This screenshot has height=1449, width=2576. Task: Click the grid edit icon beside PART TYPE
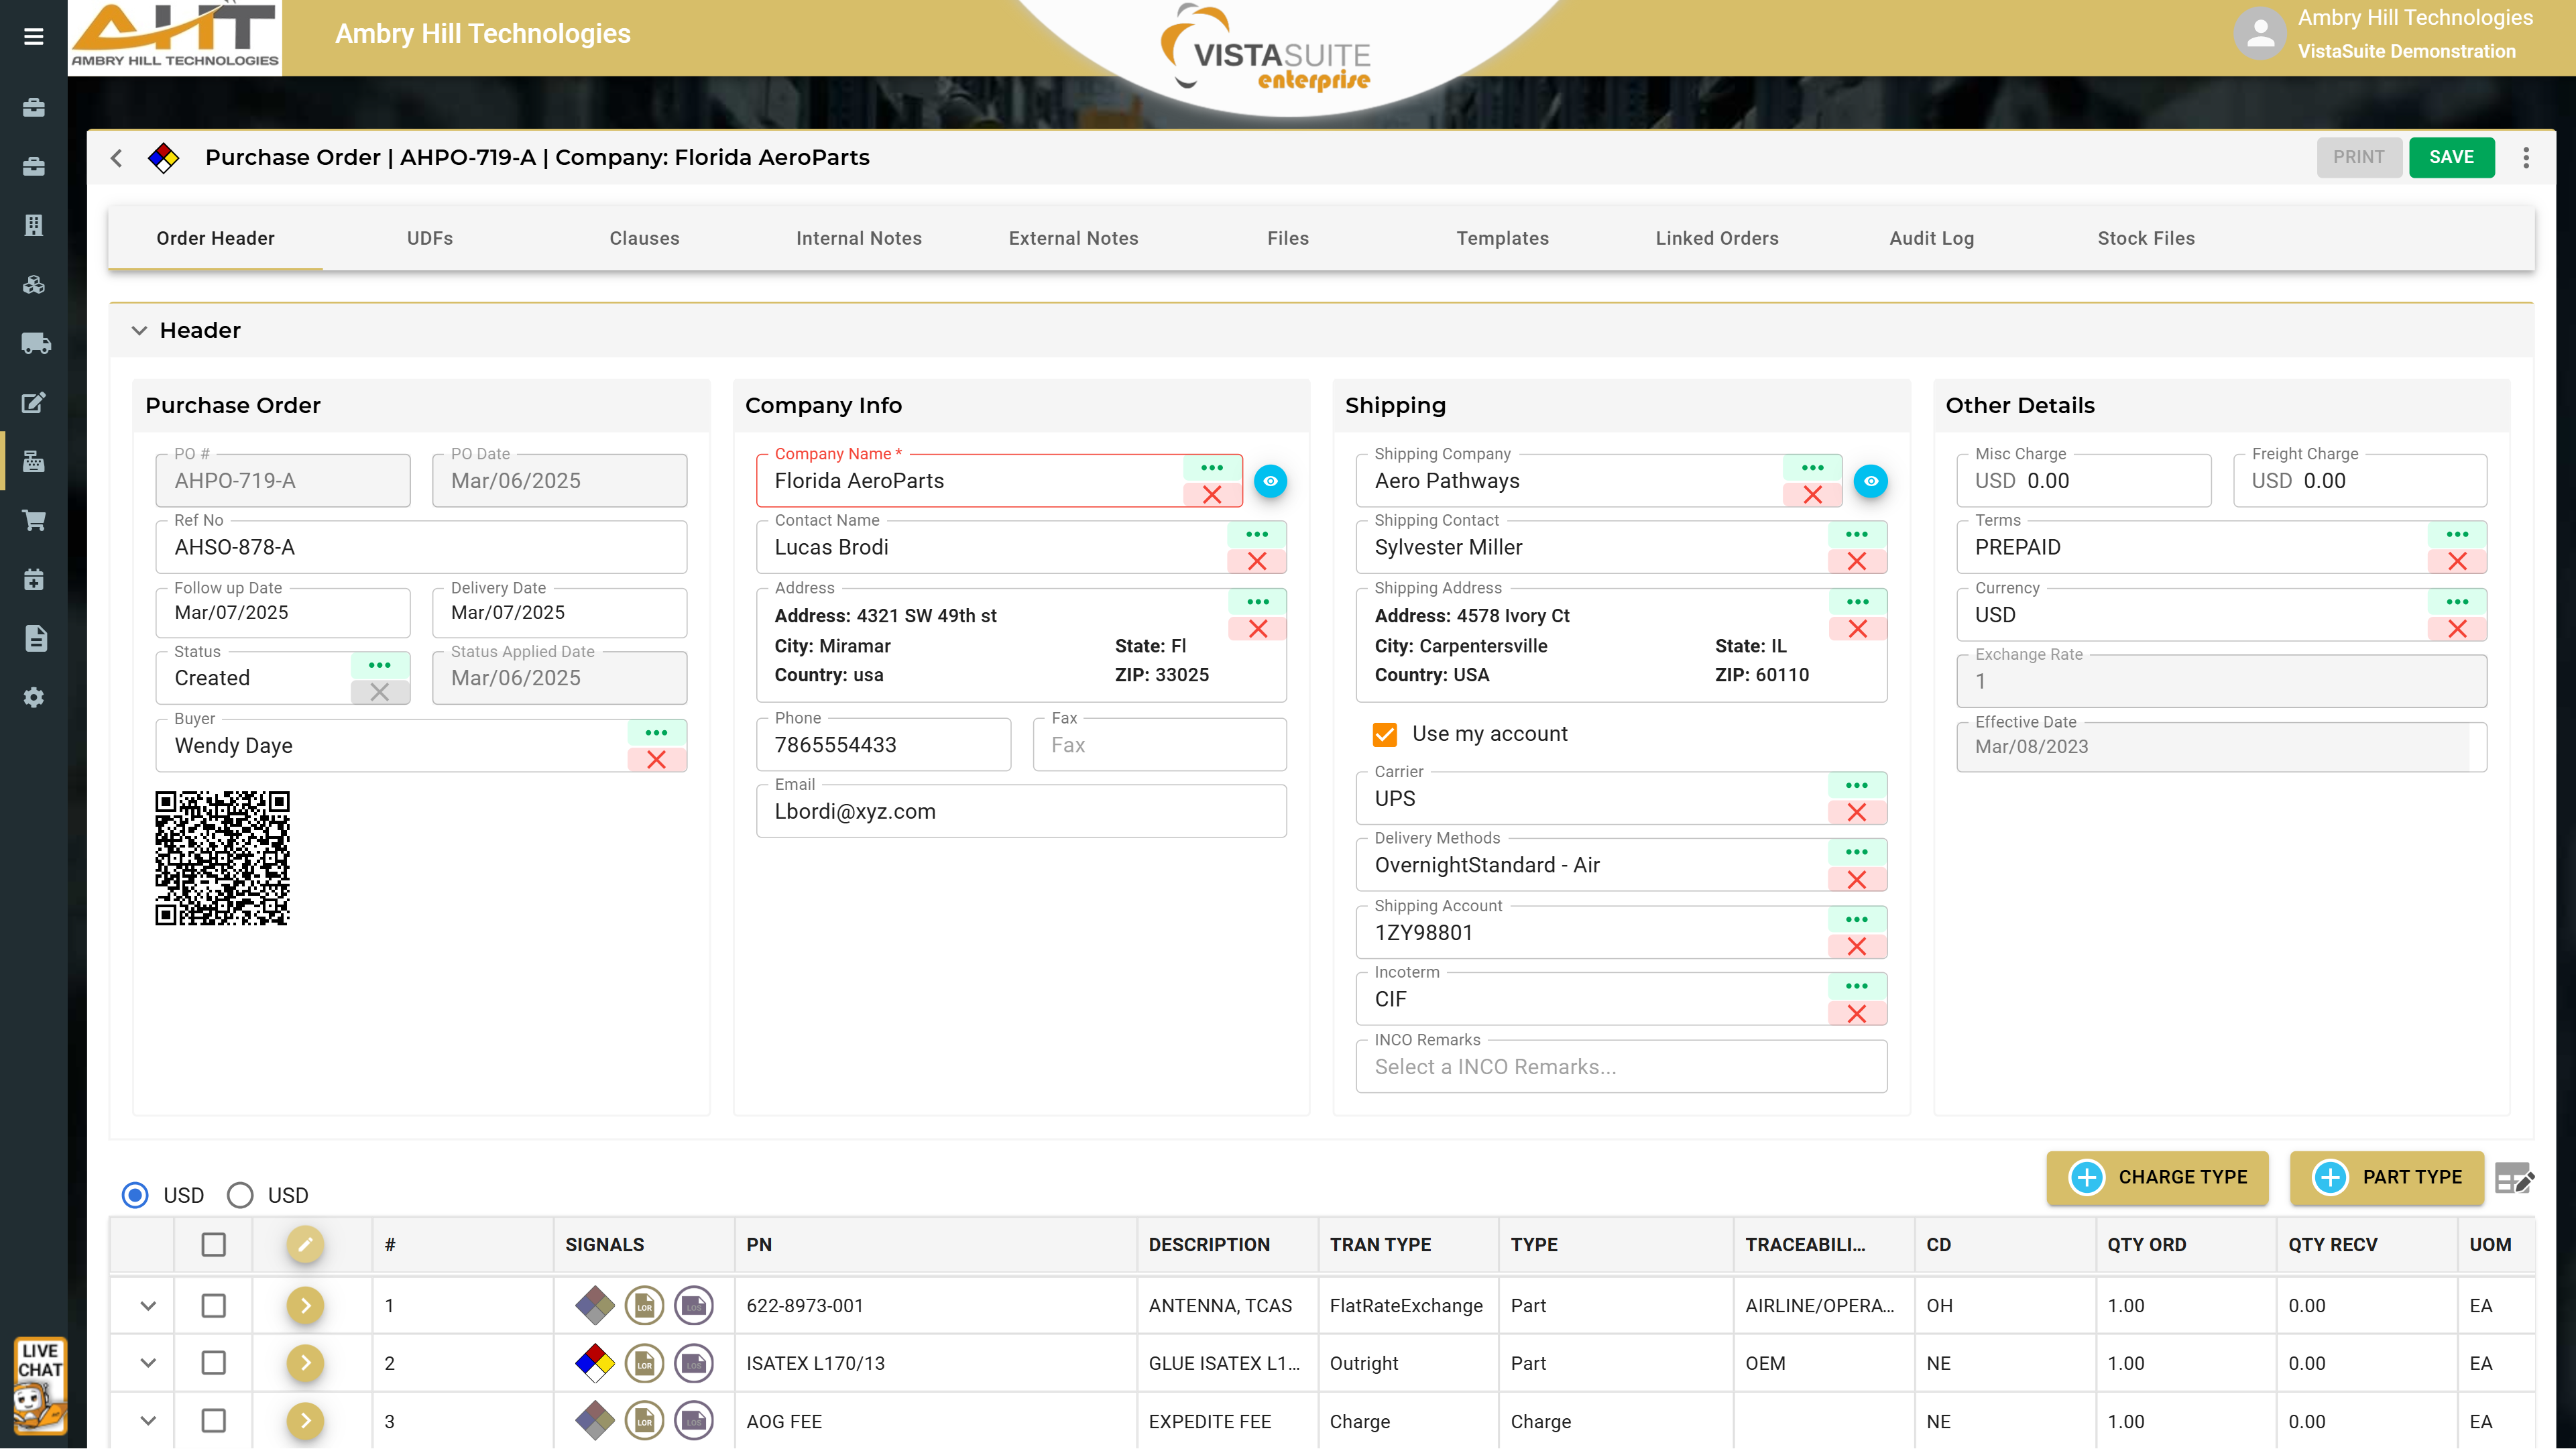pos(2514,1178)
